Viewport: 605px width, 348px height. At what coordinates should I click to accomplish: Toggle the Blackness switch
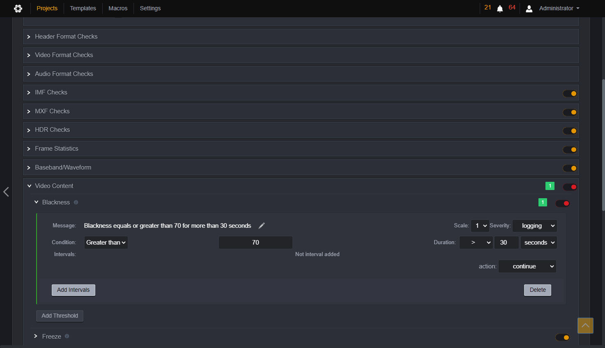pyautogui.click(x=563, y=204)
